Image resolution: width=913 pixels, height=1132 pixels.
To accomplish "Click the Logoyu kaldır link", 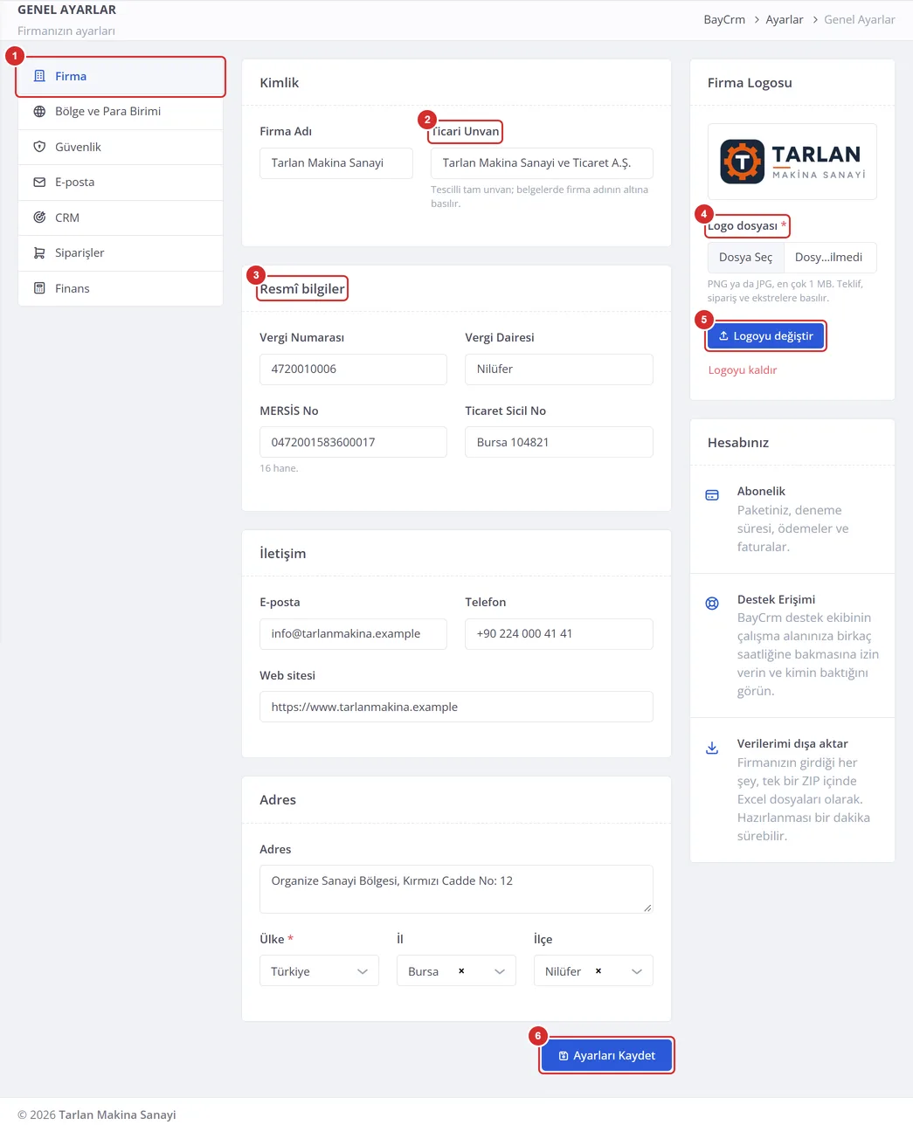I will pyautogui.click(x=743, y=370).
